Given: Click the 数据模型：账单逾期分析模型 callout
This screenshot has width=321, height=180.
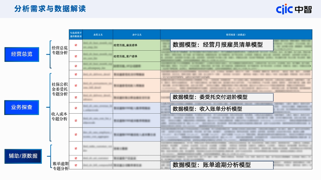Looking at the screenshot, I should click(x=221, y=165).
